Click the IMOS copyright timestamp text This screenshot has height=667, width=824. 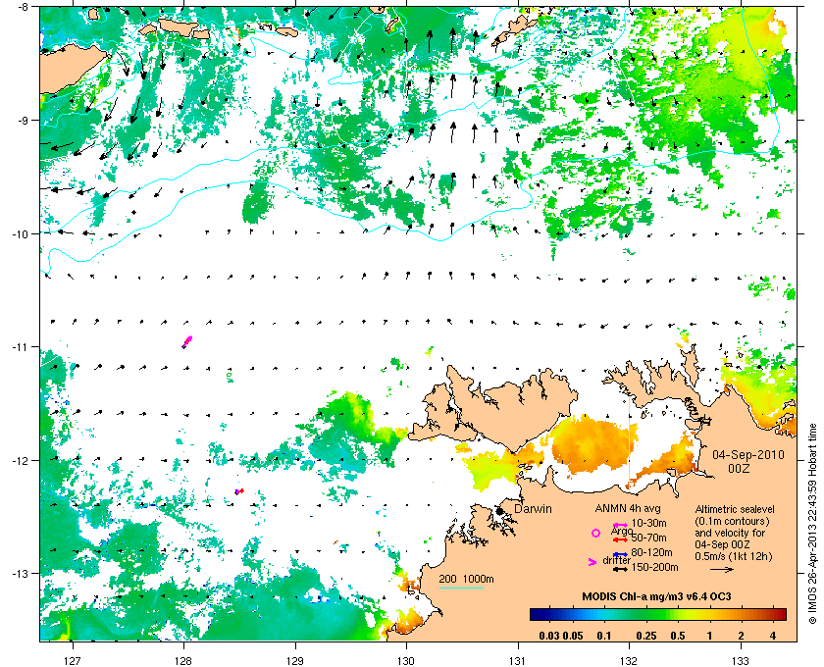click(812, 524)
